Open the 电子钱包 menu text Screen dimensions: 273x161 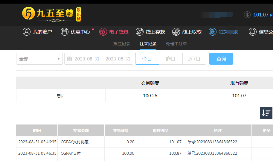119,32
